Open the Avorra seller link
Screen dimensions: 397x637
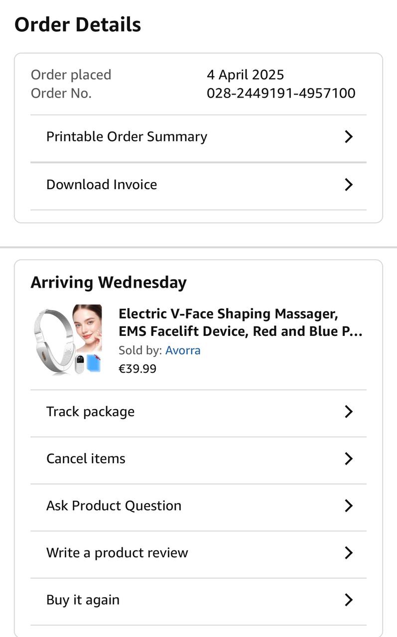[x=183, y=350]
